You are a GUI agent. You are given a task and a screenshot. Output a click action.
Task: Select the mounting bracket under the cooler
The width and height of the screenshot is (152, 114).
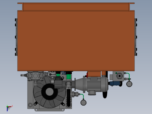click(49, 110)
